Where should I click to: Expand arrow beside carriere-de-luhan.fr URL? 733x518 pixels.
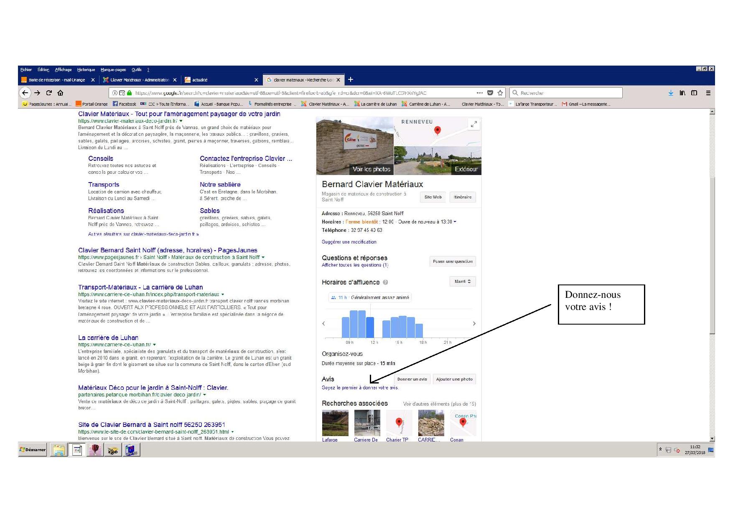pyautogui.click(x=155, y=345)
